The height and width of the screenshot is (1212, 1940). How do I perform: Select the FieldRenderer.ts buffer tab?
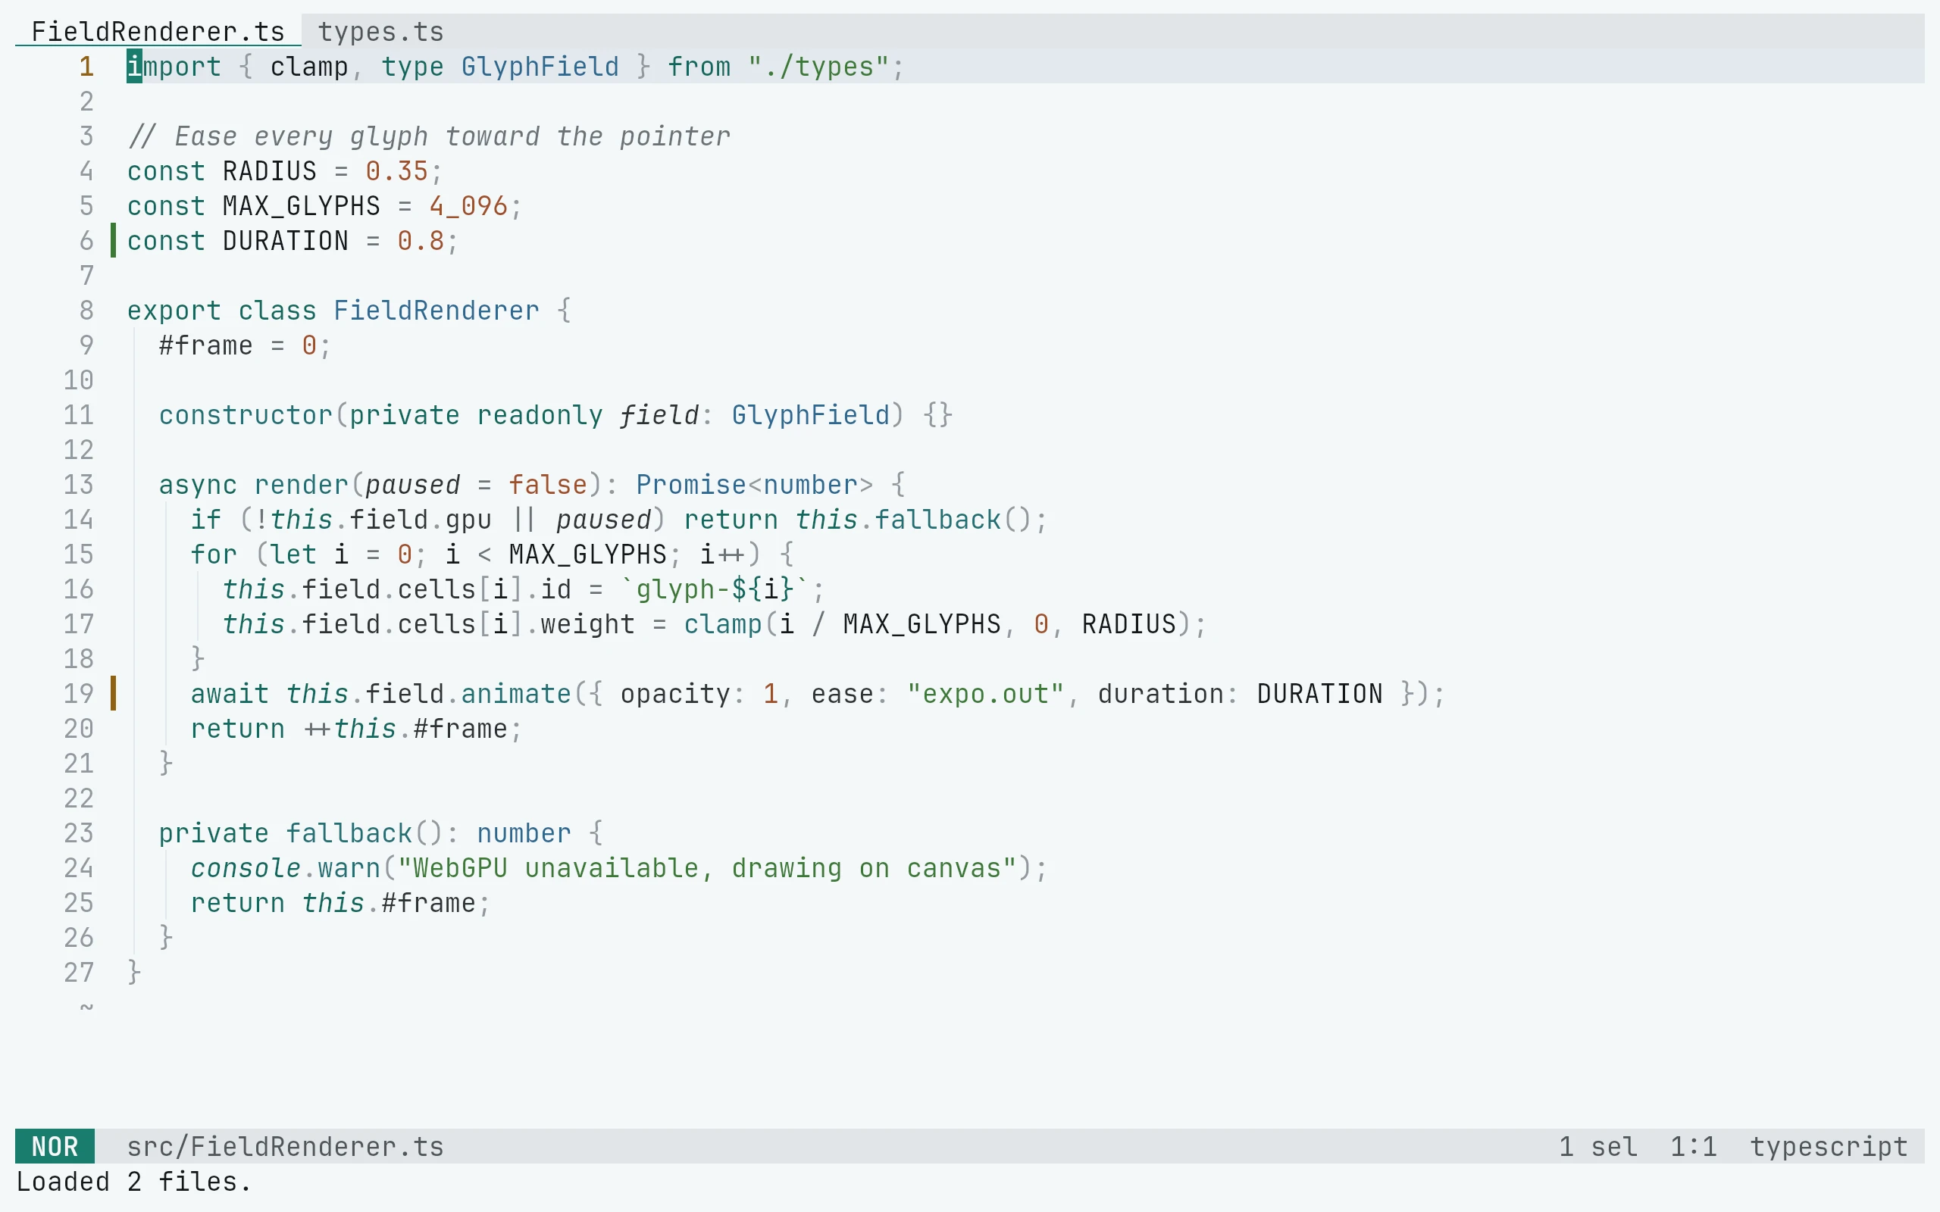click(158, 32)
